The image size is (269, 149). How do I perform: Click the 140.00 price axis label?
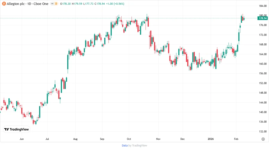[x=263, y=112]
